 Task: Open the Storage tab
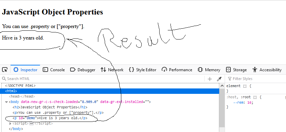pyautogui.click(x=236, y=70)
